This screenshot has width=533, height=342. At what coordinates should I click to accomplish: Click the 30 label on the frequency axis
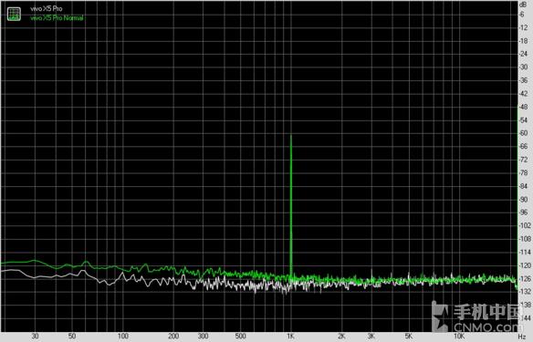35,337
